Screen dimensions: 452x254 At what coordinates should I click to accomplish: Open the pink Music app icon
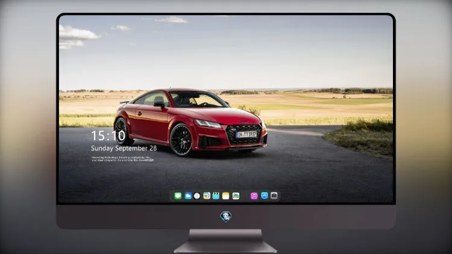tap(254, 196)
